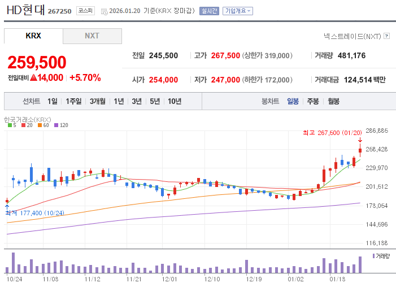Click the 실시간 real-time badge
Viewport: 396px width, 287px height.
click(x=209, y=11)
